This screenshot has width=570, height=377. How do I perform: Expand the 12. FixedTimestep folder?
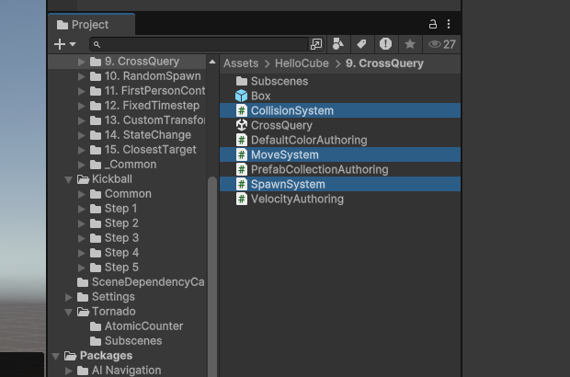(x=82, y=106)
